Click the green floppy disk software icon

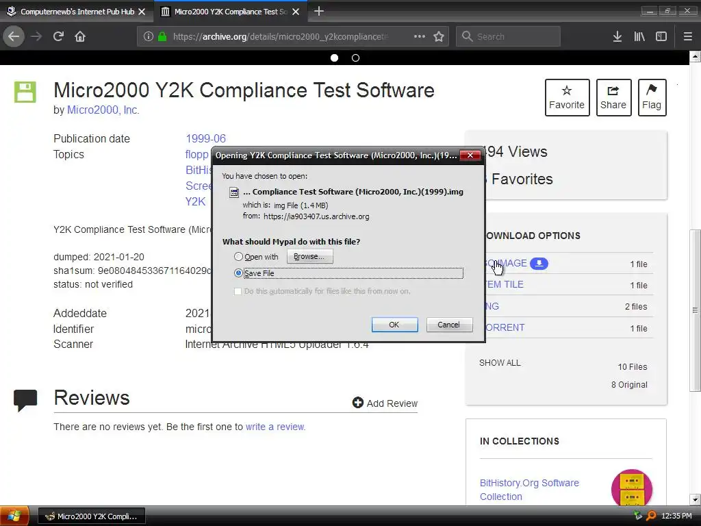pyautogui.click(x=25, y=92)
